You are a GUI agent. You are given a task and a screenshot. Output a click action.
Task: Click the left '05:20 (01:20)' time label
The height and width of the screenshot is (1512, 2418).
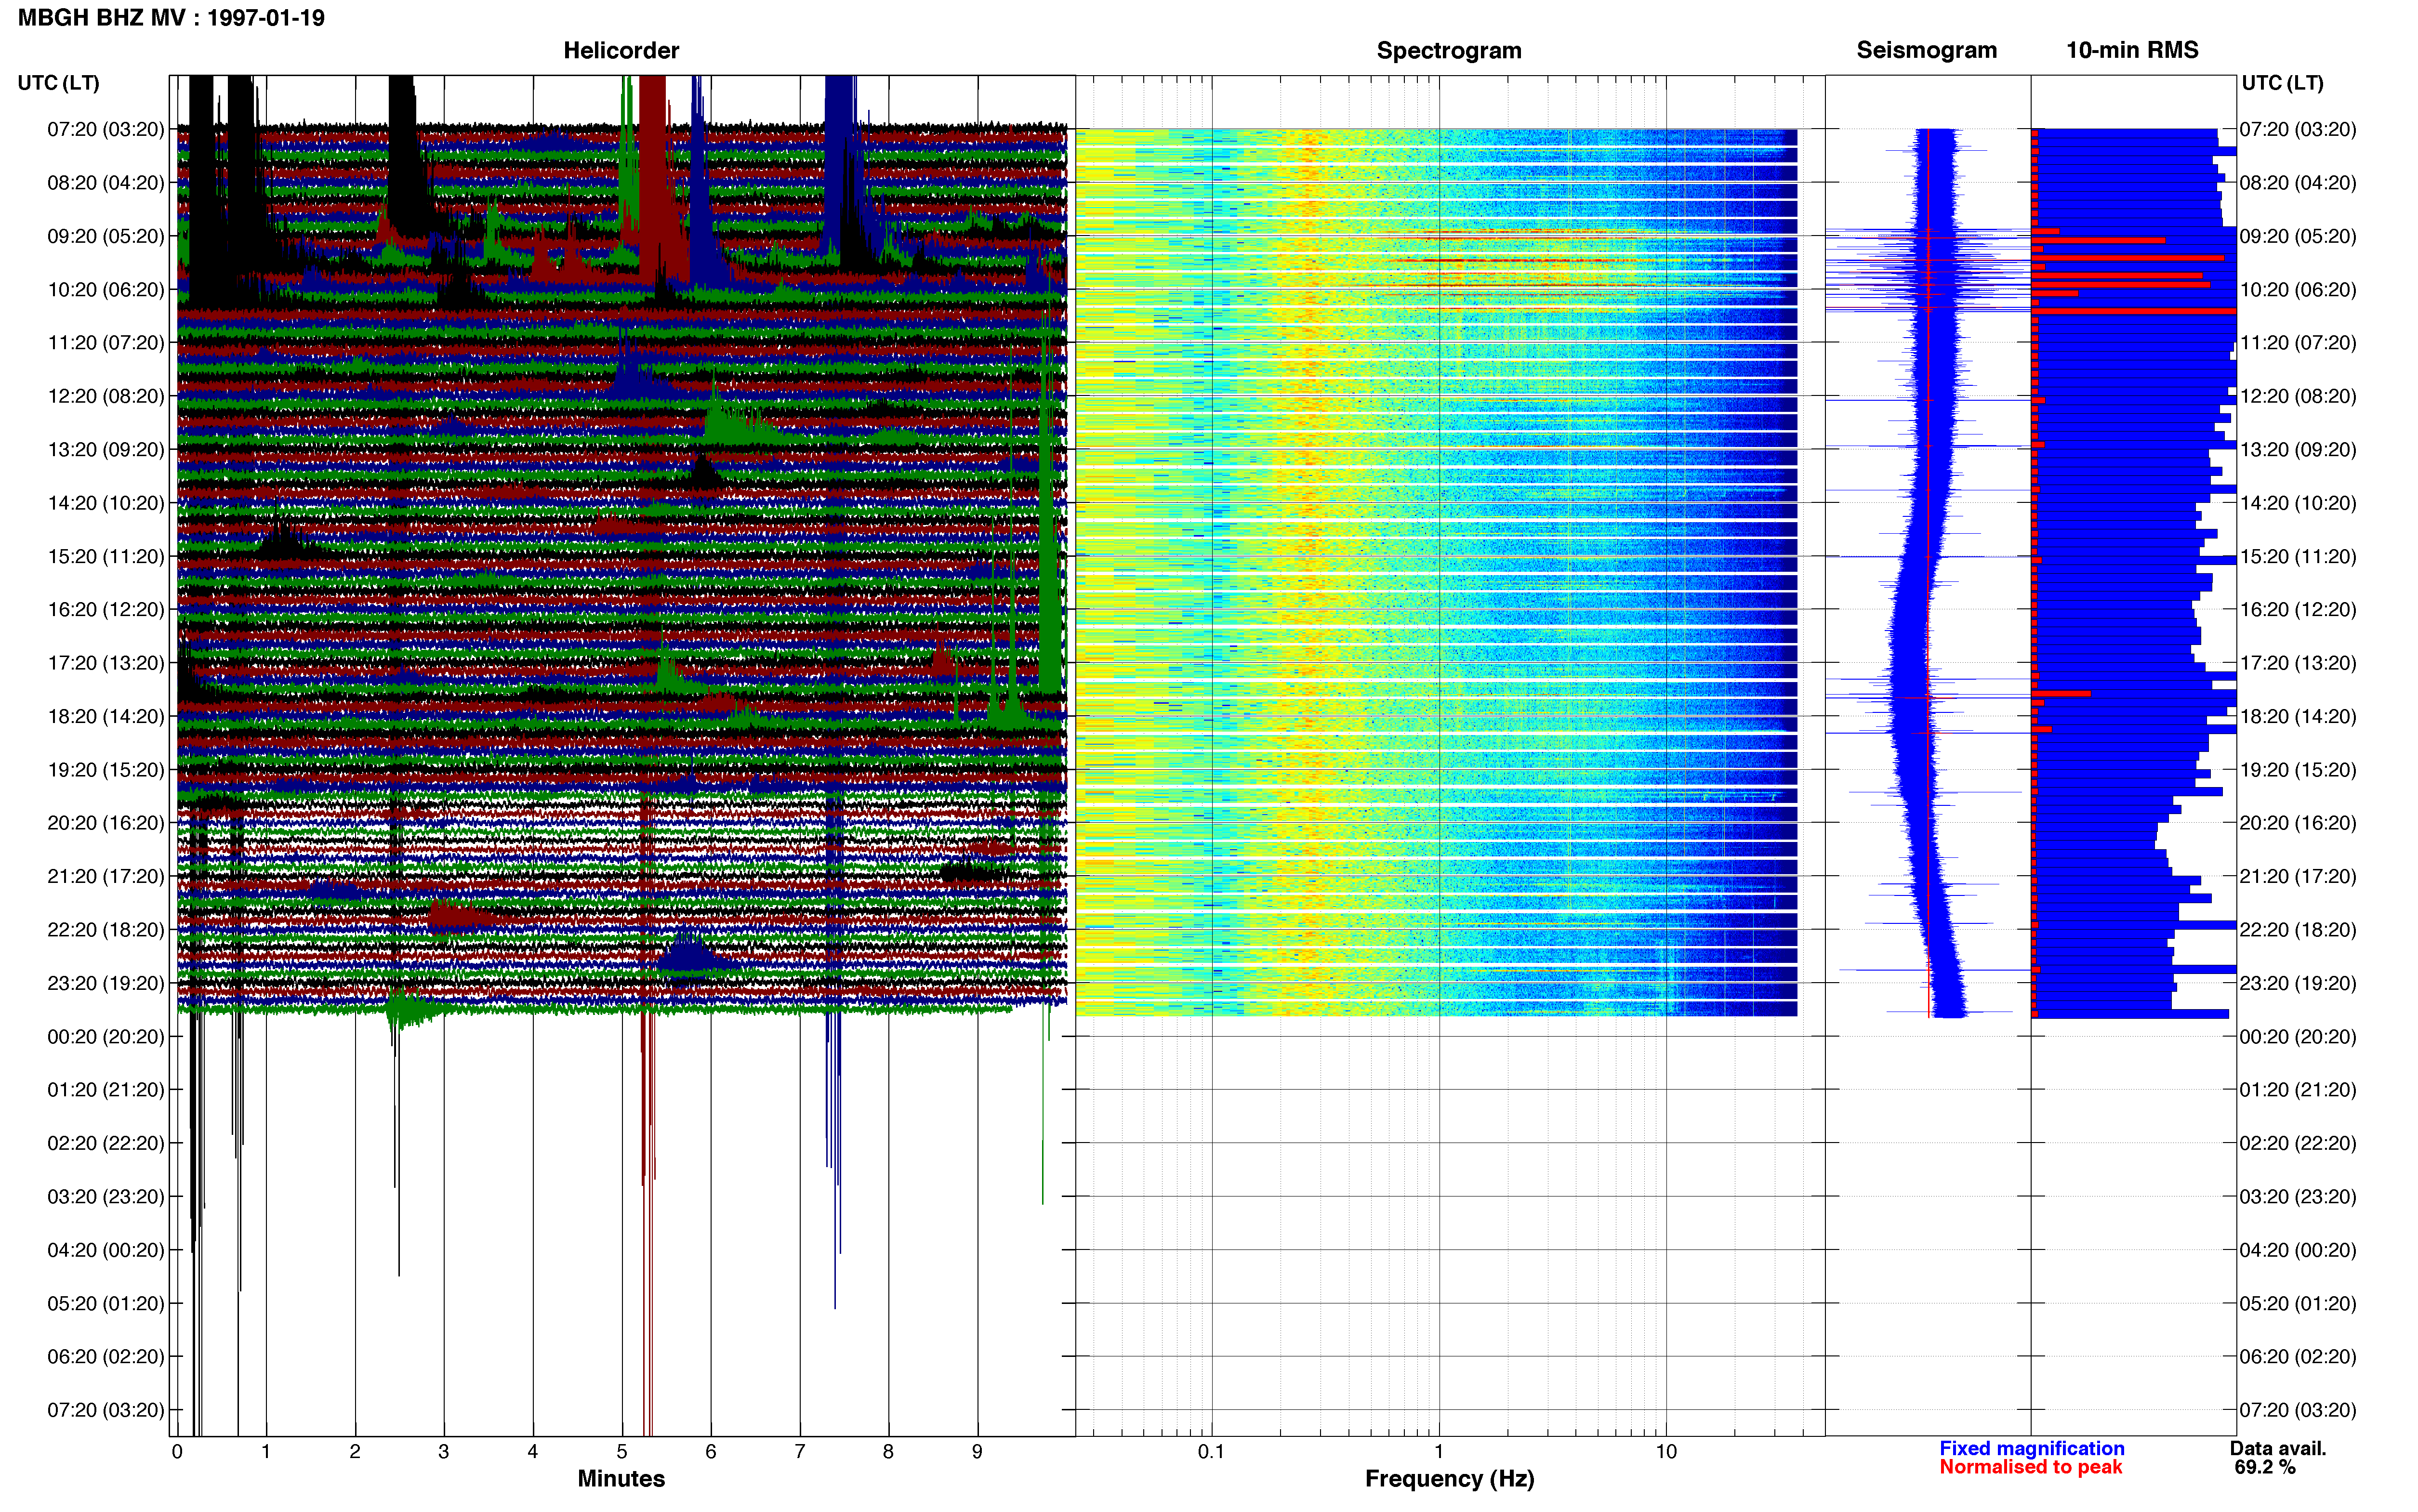coord(106,1303)
